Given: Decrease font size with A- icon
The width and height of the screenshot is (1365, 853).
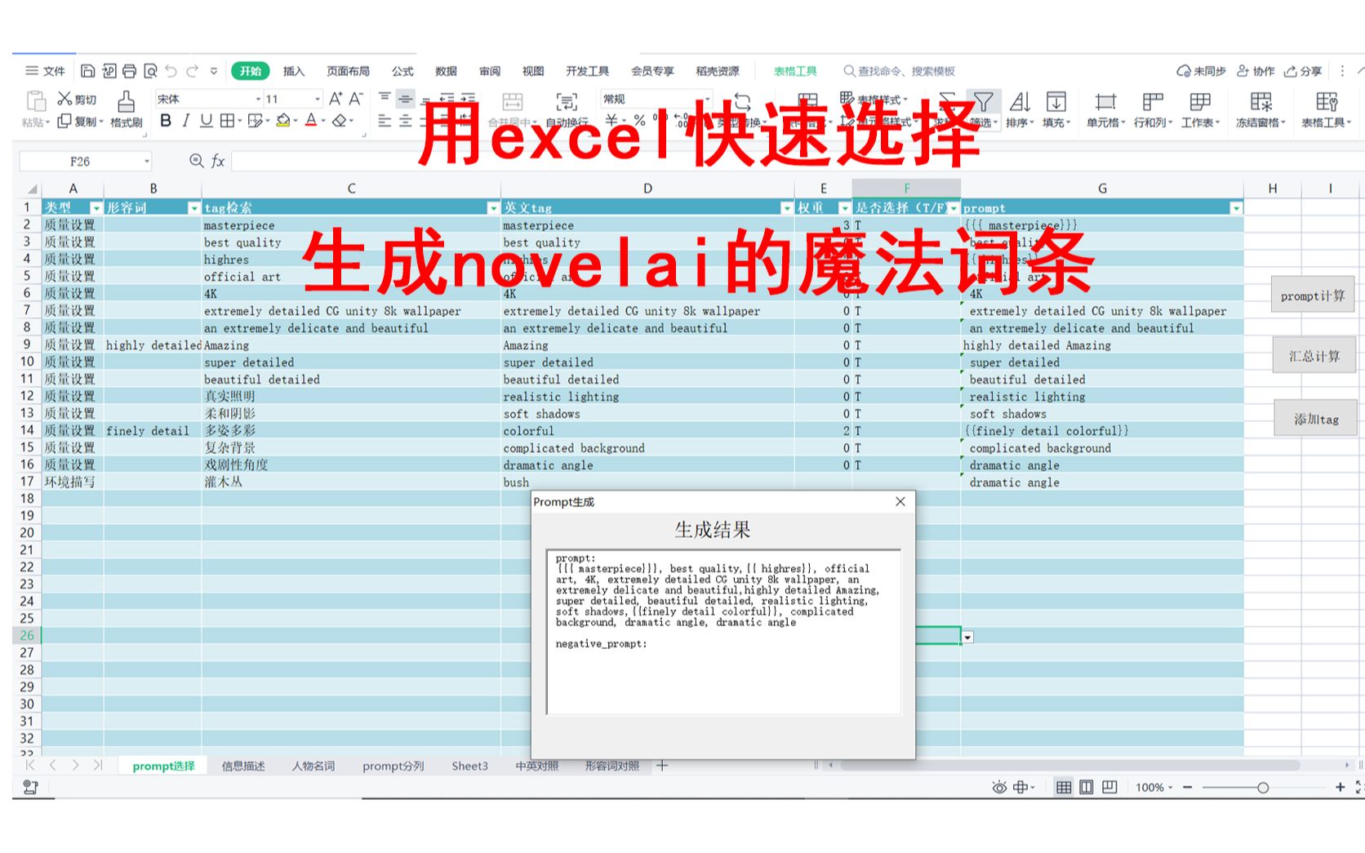Looking at the screenshot, I should [356, 99].
